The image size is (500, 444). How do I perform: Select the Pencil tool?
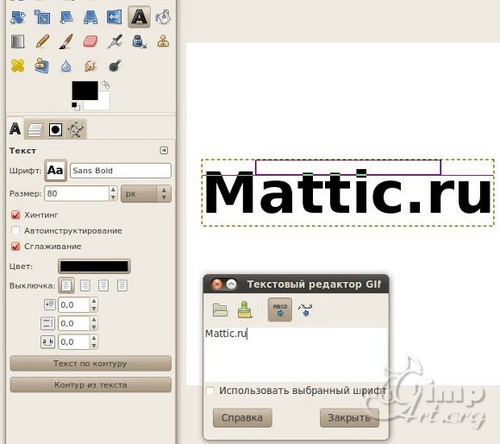tap(42, 41)
